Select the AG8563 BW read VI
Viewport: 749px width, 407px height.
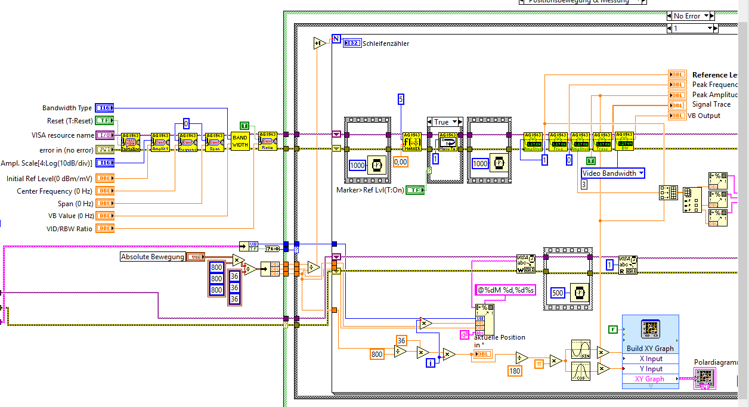(624, 142)
